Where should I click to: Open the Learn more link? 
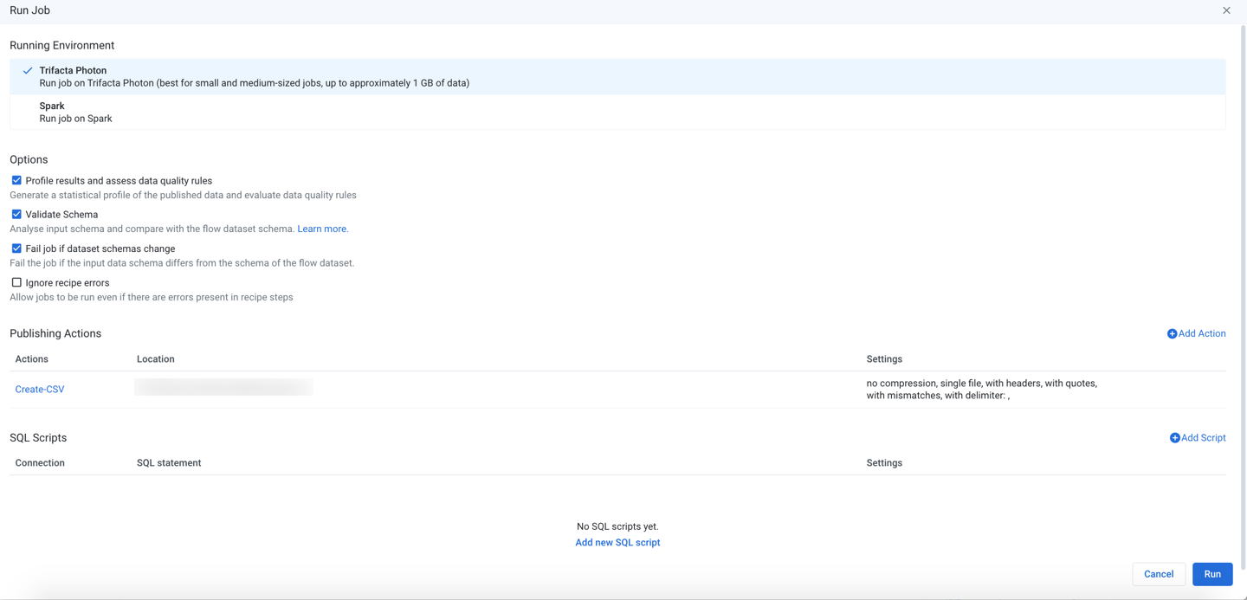tap(322, 229)
